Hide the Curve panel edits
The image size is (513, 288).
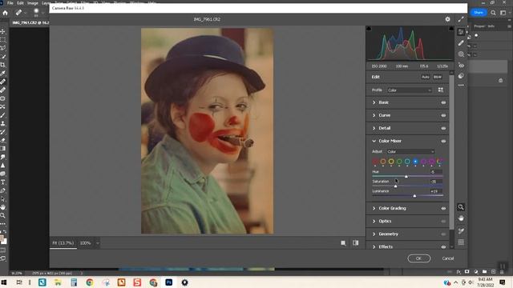pos(443,115)
